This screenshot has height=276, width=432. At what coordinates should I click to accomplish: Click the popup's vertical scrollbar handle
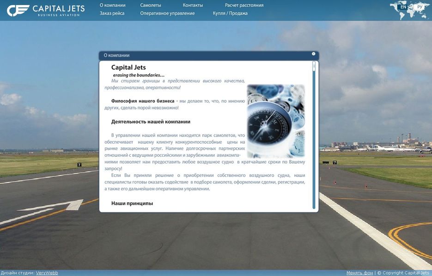[x=314, y=66]
